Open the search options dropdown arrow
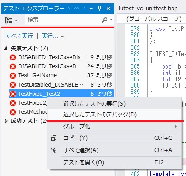Viewport: 186px width, 176px height. [111, 20]
